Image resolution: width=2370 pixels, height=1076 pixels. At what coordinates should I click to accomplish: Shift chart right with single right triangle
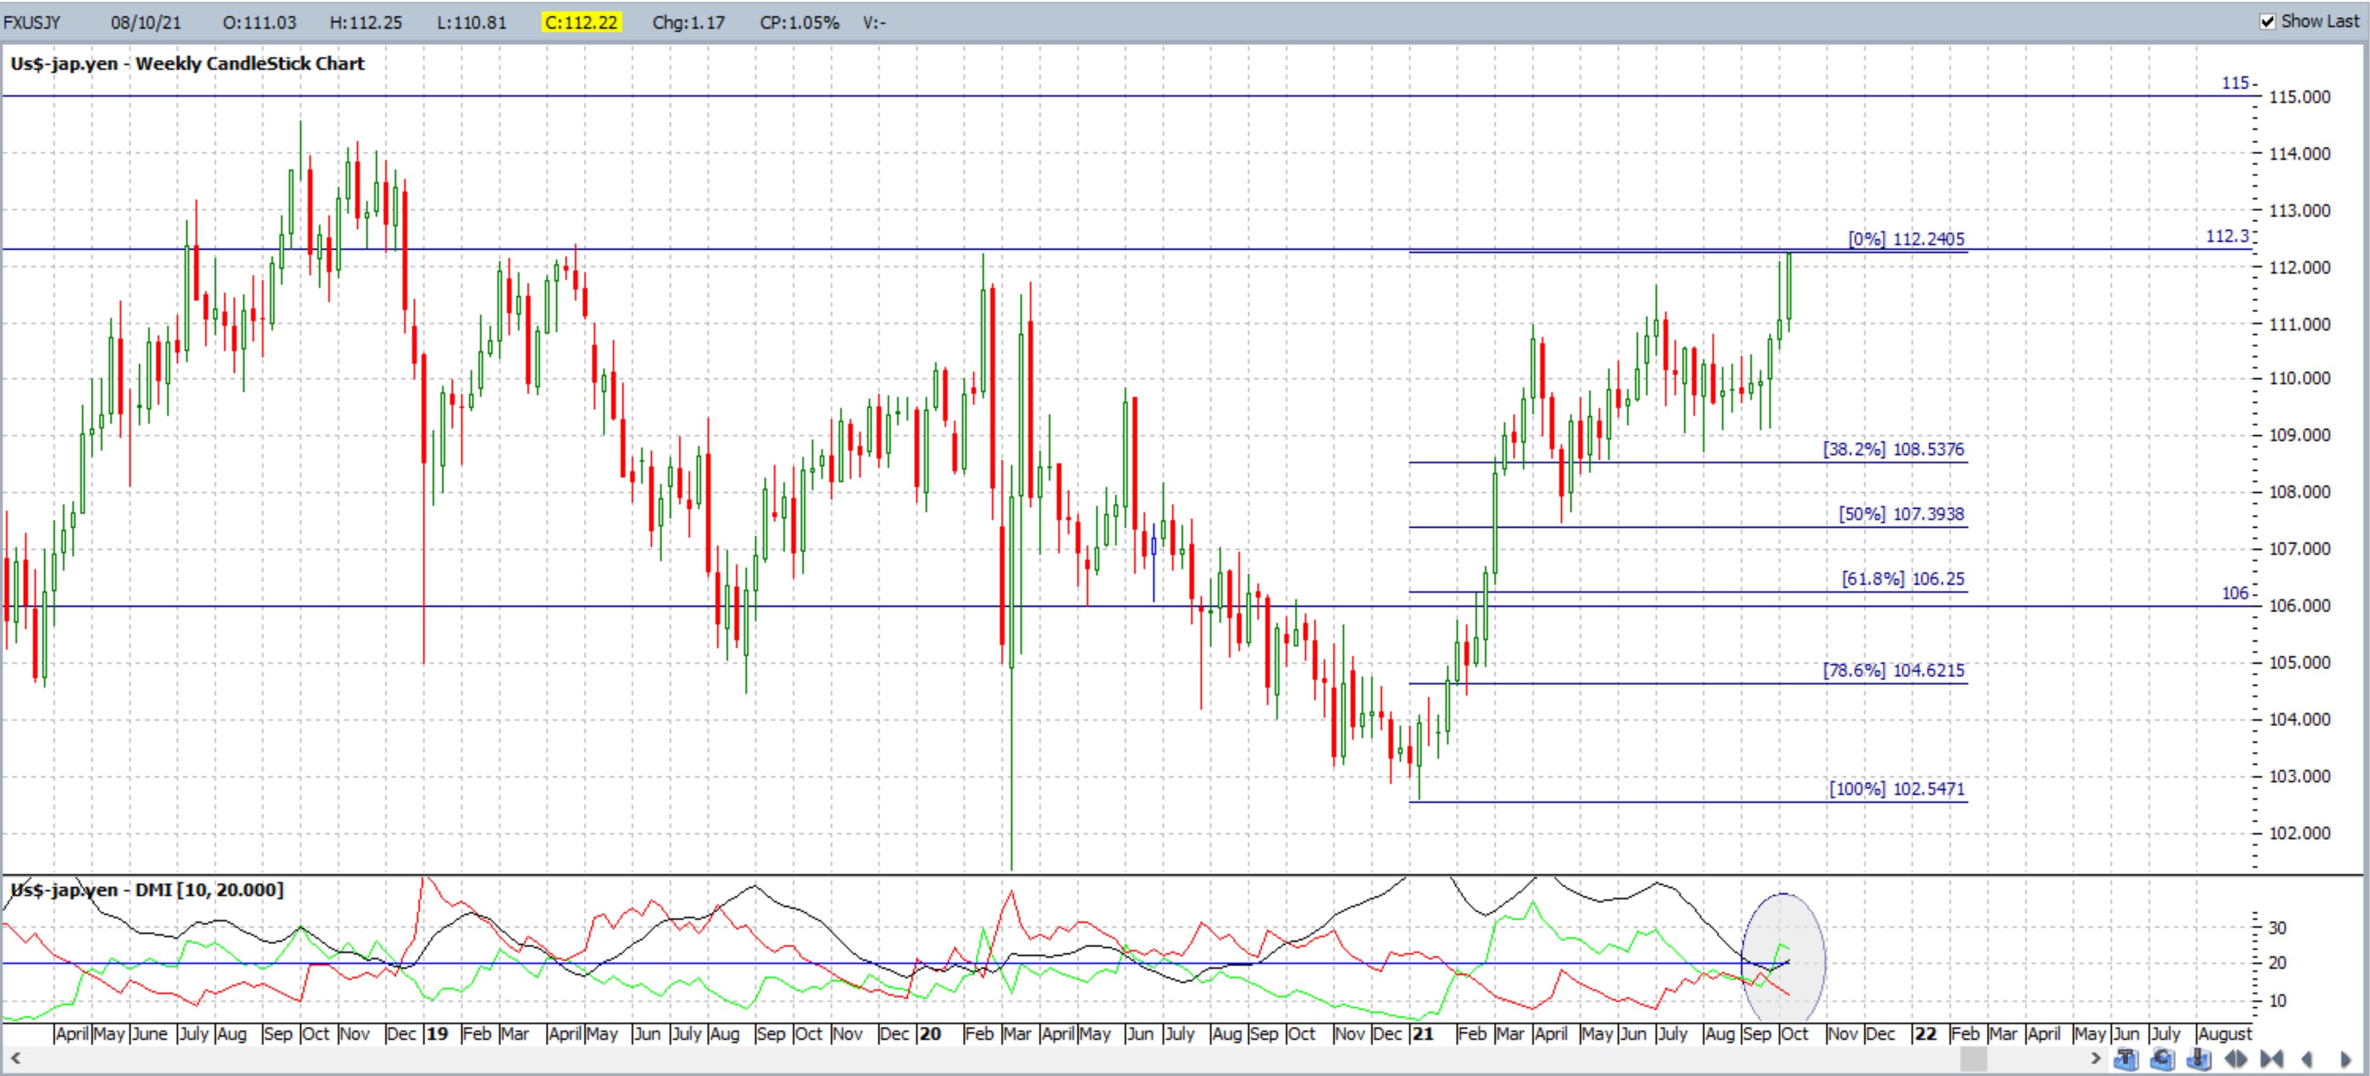pyautogui.click(x=2346, y=1060)
